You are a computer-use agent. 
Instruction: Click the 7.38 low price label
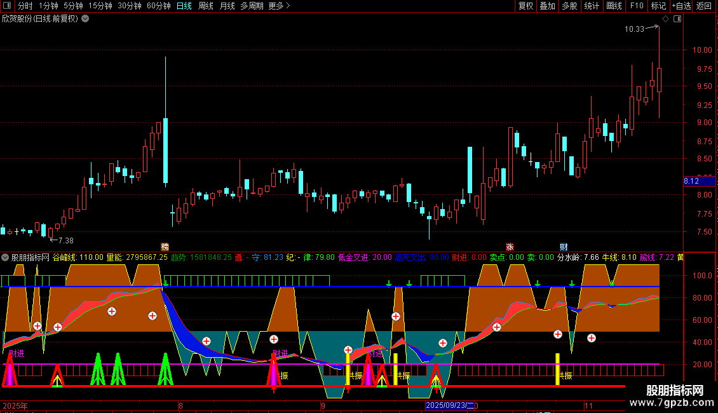click(66, 240)
